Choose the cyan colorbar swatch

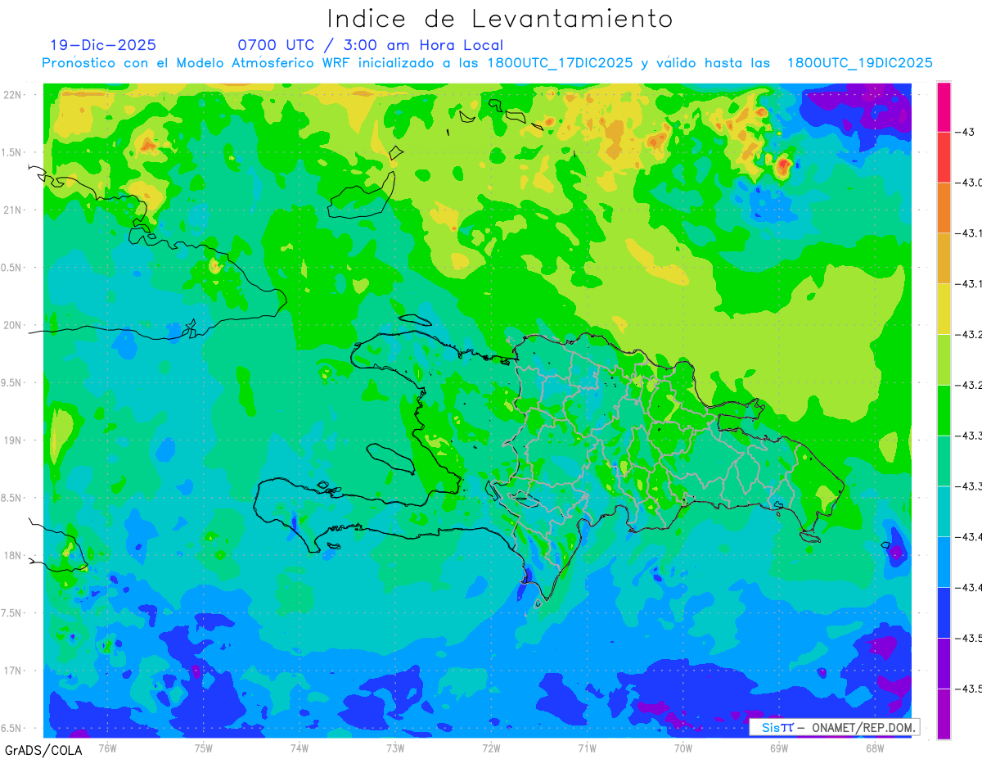[x=944, y=511]
